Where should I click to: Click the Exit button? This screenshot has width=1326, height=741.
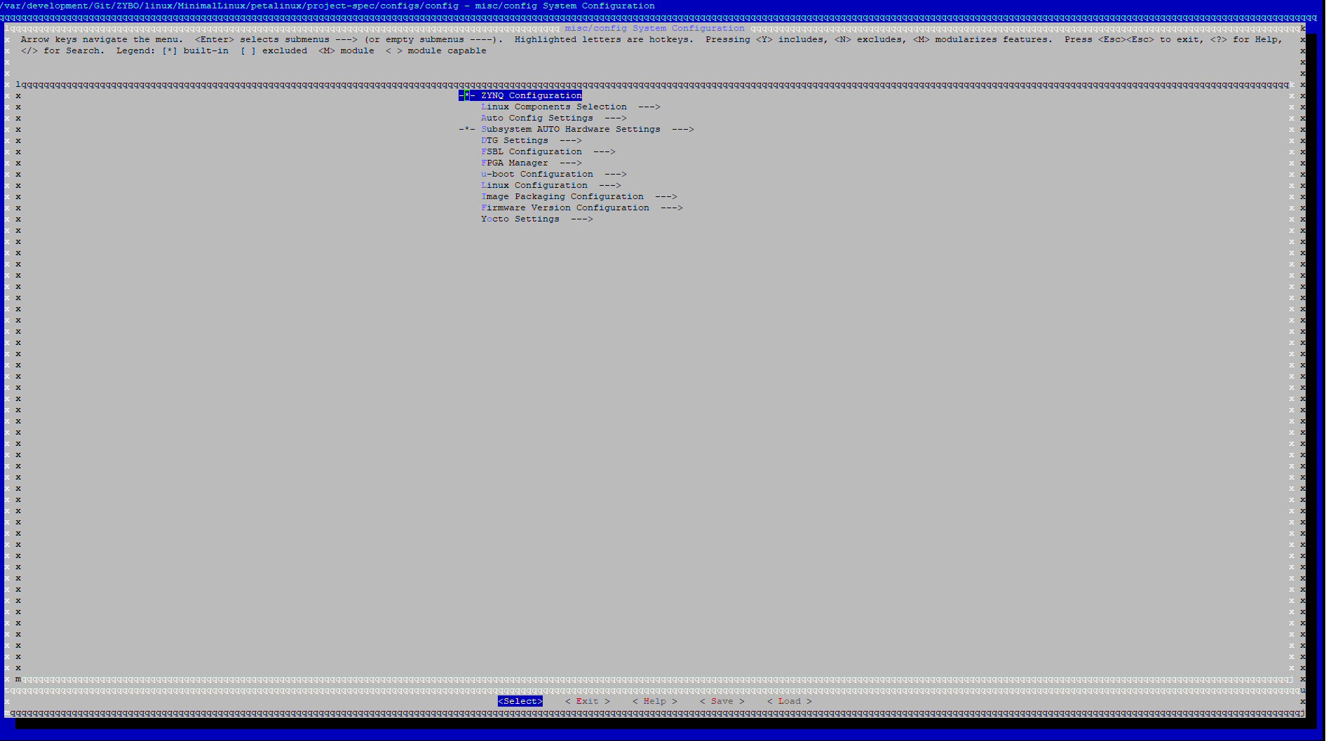click(x=588, y=701)
